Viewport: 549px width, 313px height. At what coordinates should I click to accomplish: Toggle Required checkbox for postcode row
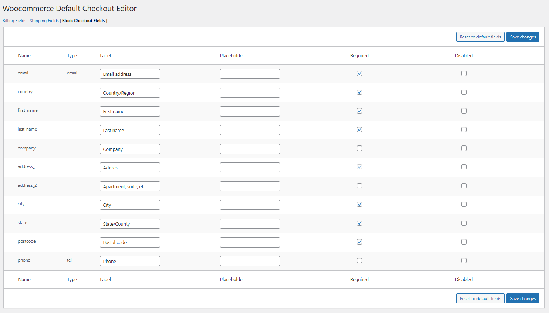[x=359, y=242]
